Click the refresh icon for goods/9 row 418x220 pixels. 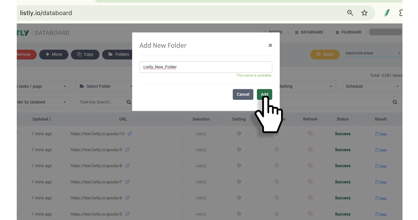tap(310, 149)
